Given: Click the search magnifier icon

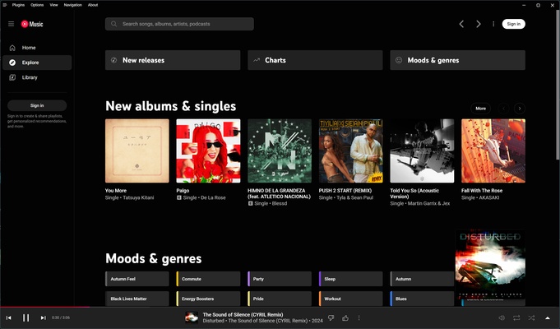Looking at the screenshot, I should click(114, 24).
